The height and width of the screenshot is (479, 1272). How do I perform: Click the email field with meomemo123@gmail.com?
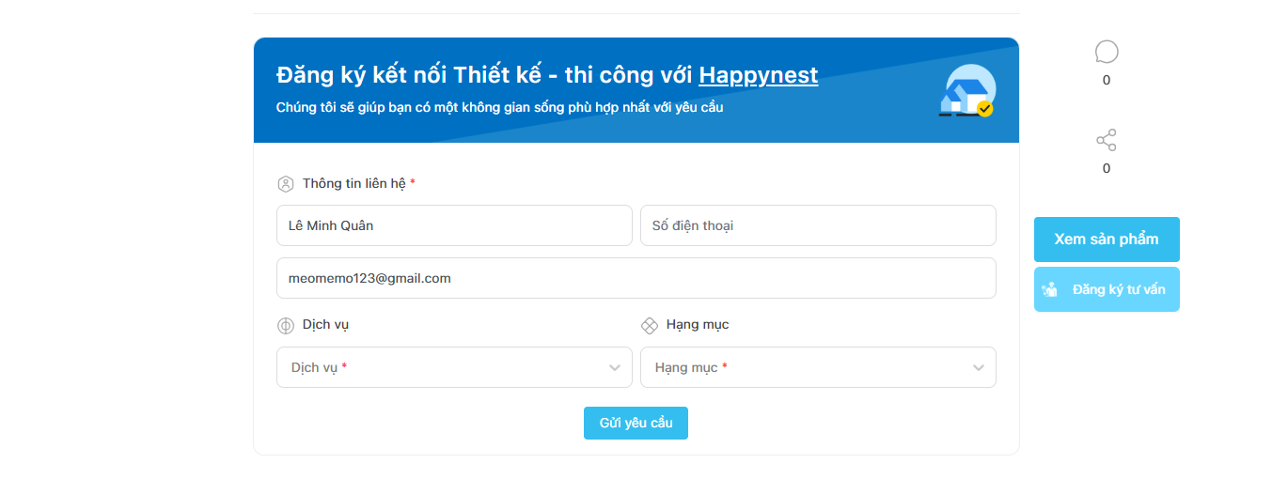coord(636,278)
